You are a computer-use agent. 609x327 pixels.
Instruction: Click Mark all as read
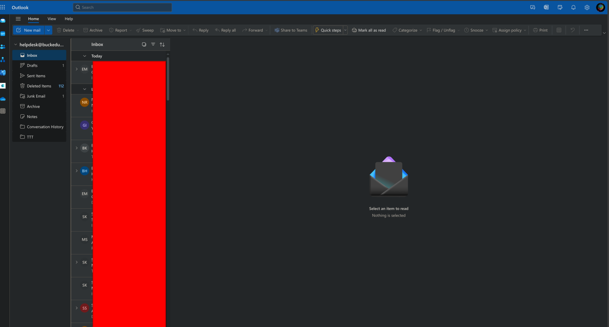pyautogui.click(x=369, y=30)
